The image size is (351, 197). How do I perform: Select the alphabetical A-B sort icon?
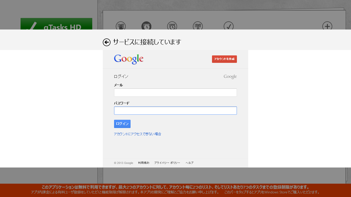pyautogui.click(x=198, y=26)
